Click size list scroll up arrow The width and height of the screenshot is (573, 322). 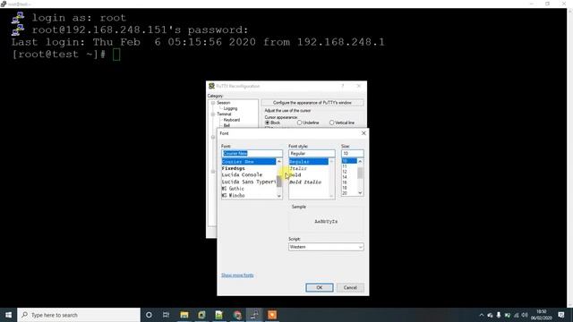point(360,161)
